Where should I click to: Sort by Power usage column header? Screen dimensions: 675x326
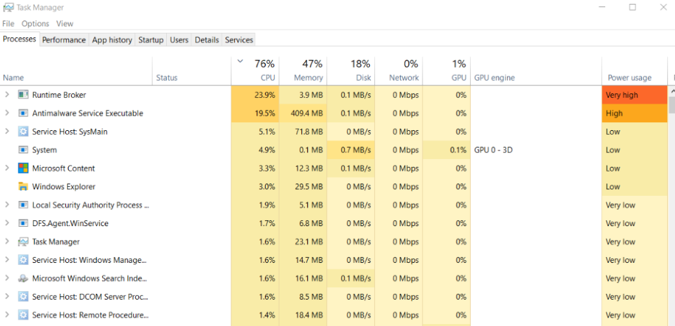tap(635, 71)
